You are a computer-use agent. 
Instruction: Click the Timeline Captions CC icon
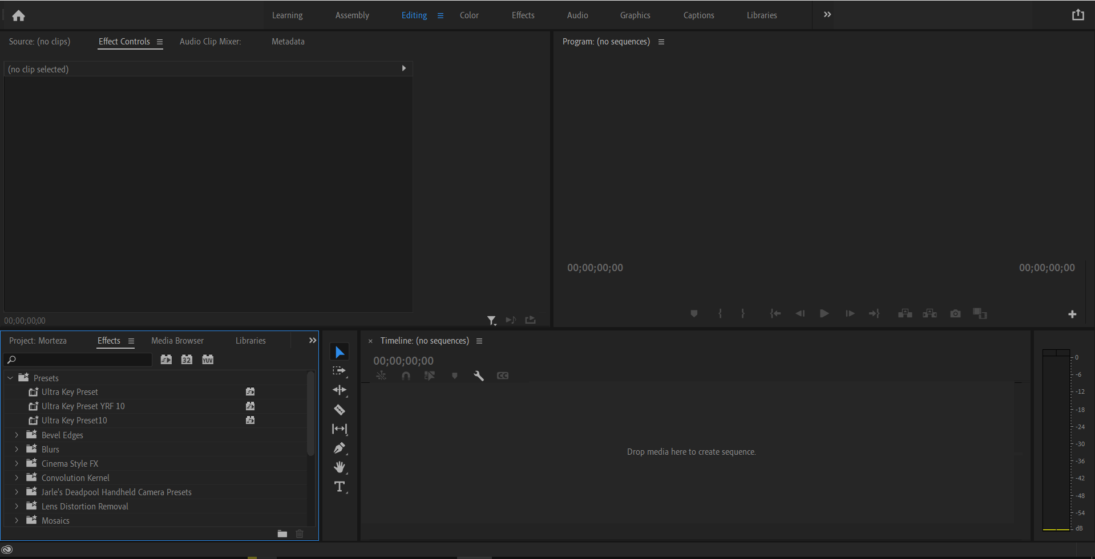coord(503,376)
